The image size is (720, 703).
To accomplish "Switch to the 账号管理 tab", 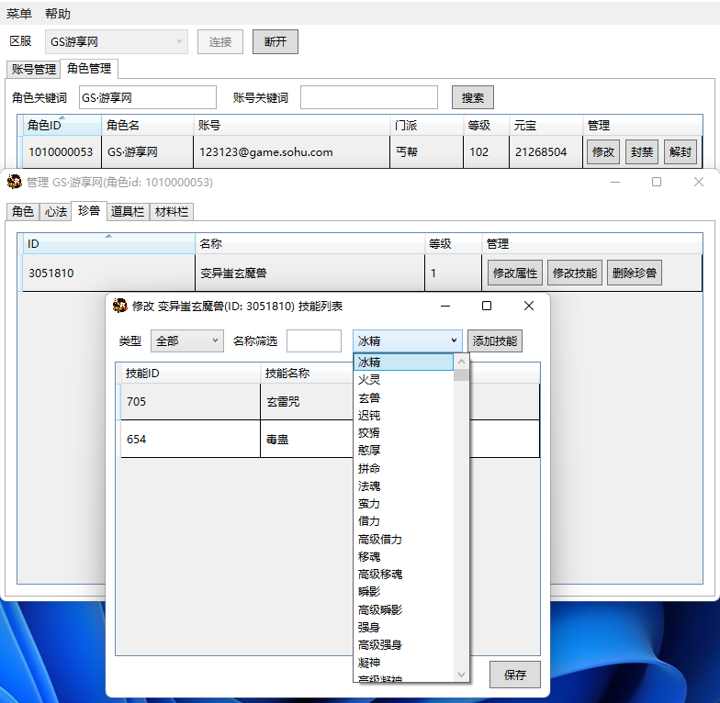I will coord(32,69).
